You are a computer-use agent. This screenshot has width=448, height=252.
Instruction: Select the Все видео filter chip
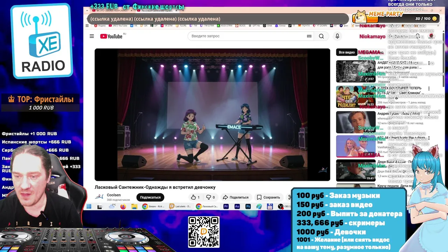(x=346, y=52)
